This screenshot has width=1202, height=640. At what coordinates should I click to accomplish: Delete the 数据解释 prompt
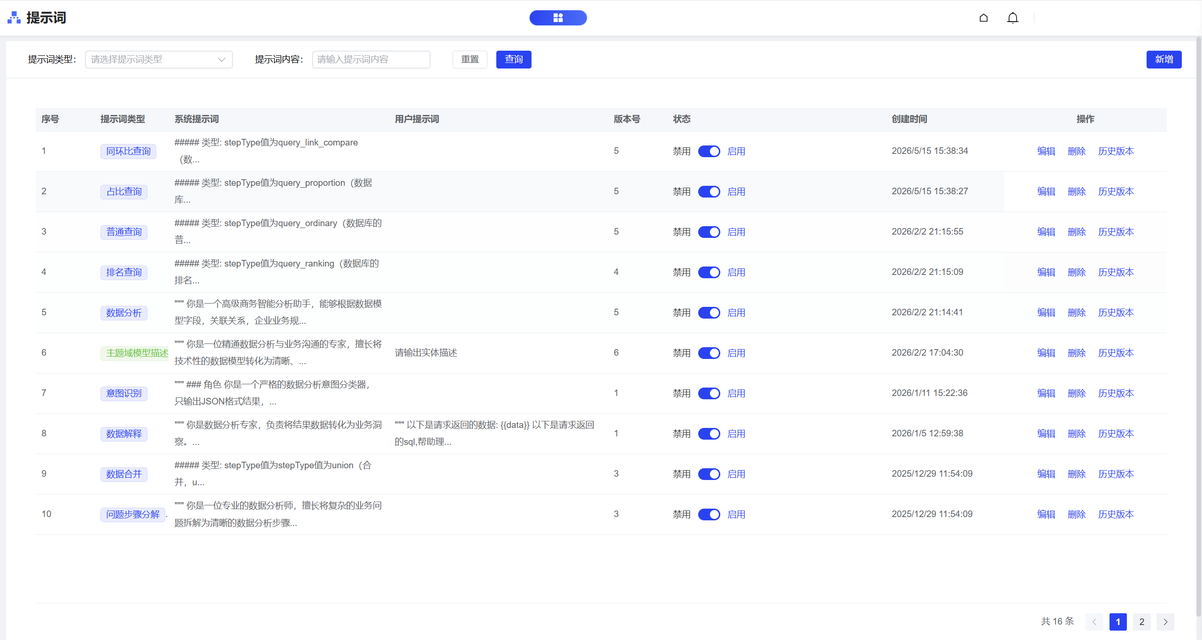(x=1077, y=434)
